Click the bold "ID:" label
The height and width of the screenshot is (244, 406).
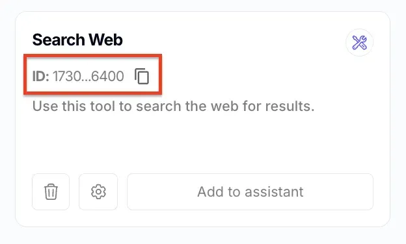pyautogui.click(x=40, y=76)
